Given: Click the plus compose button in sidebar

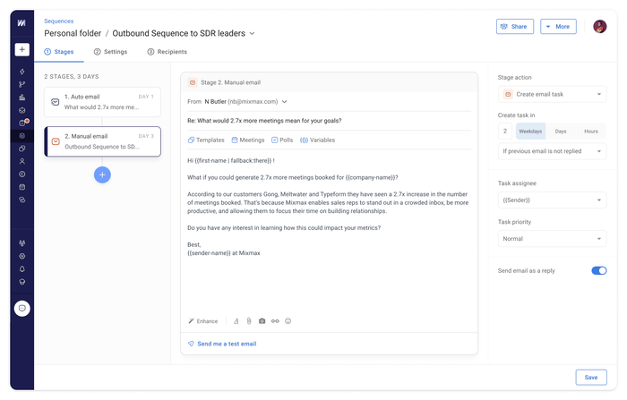Looking at the screenshot, I should (x=22, y=49).
